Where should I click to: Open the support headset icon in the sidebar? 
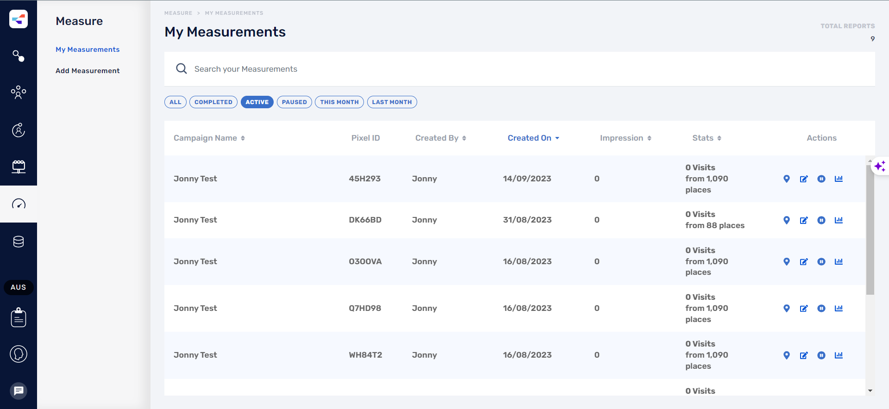[19, 354]
